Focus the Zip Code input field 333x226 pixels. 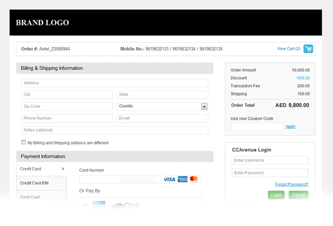[67, 106]
